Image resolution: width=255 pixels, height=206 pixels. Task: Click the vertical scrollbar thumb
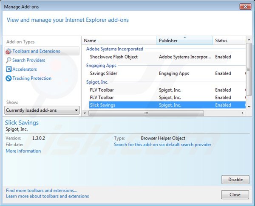tap(249, 69)
